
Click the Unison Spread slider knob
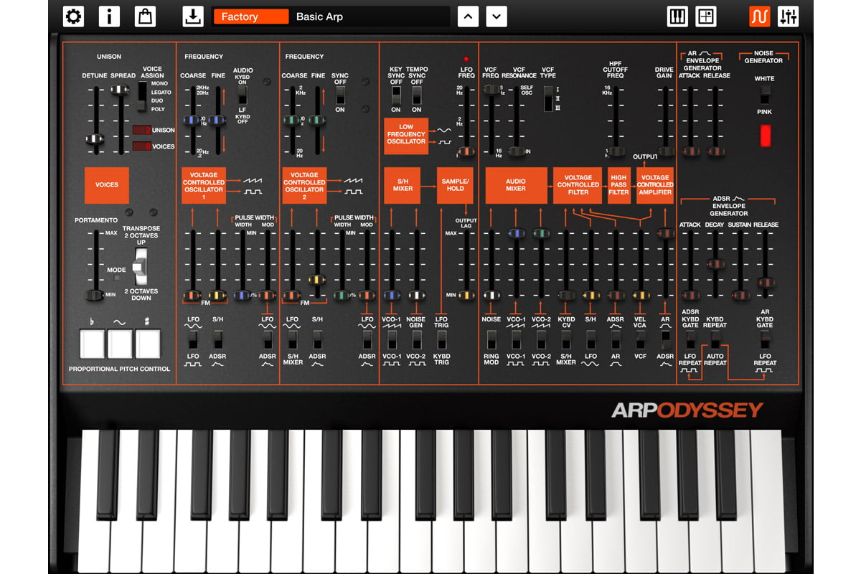[x=121, y=90]
